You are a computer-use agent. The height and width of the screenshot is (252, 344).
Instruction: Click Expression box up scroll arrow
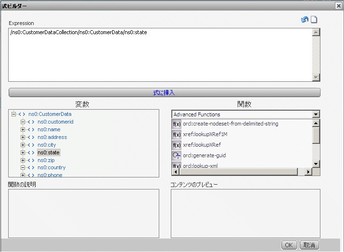pos(316,32)
